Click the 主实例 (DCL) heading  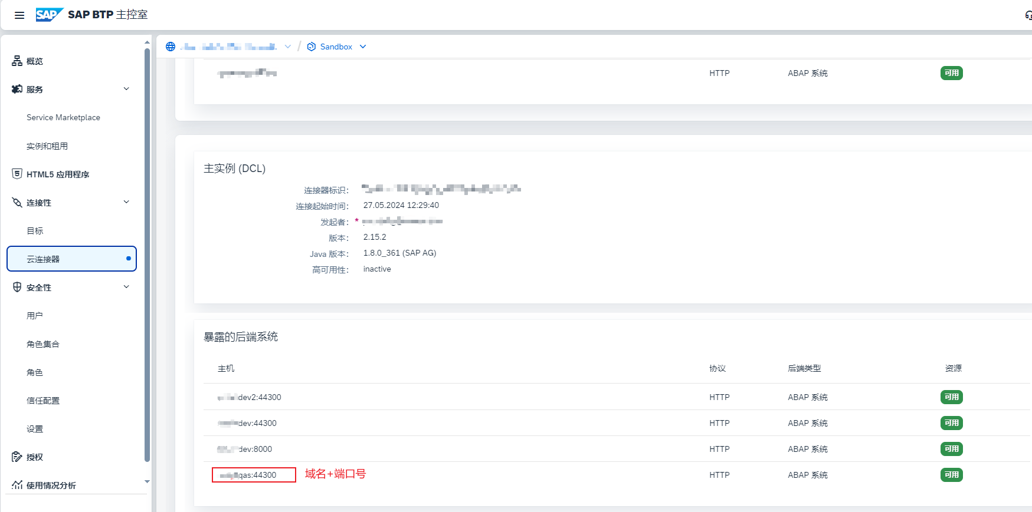(234, 169)
